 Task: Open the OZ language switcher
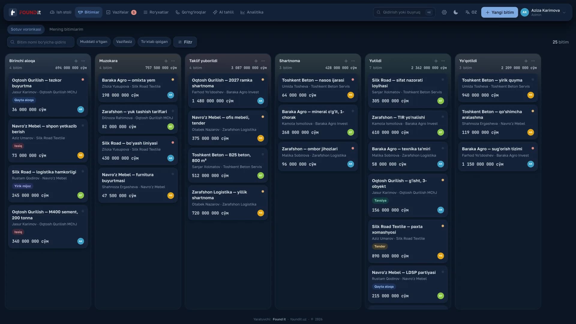471,12
